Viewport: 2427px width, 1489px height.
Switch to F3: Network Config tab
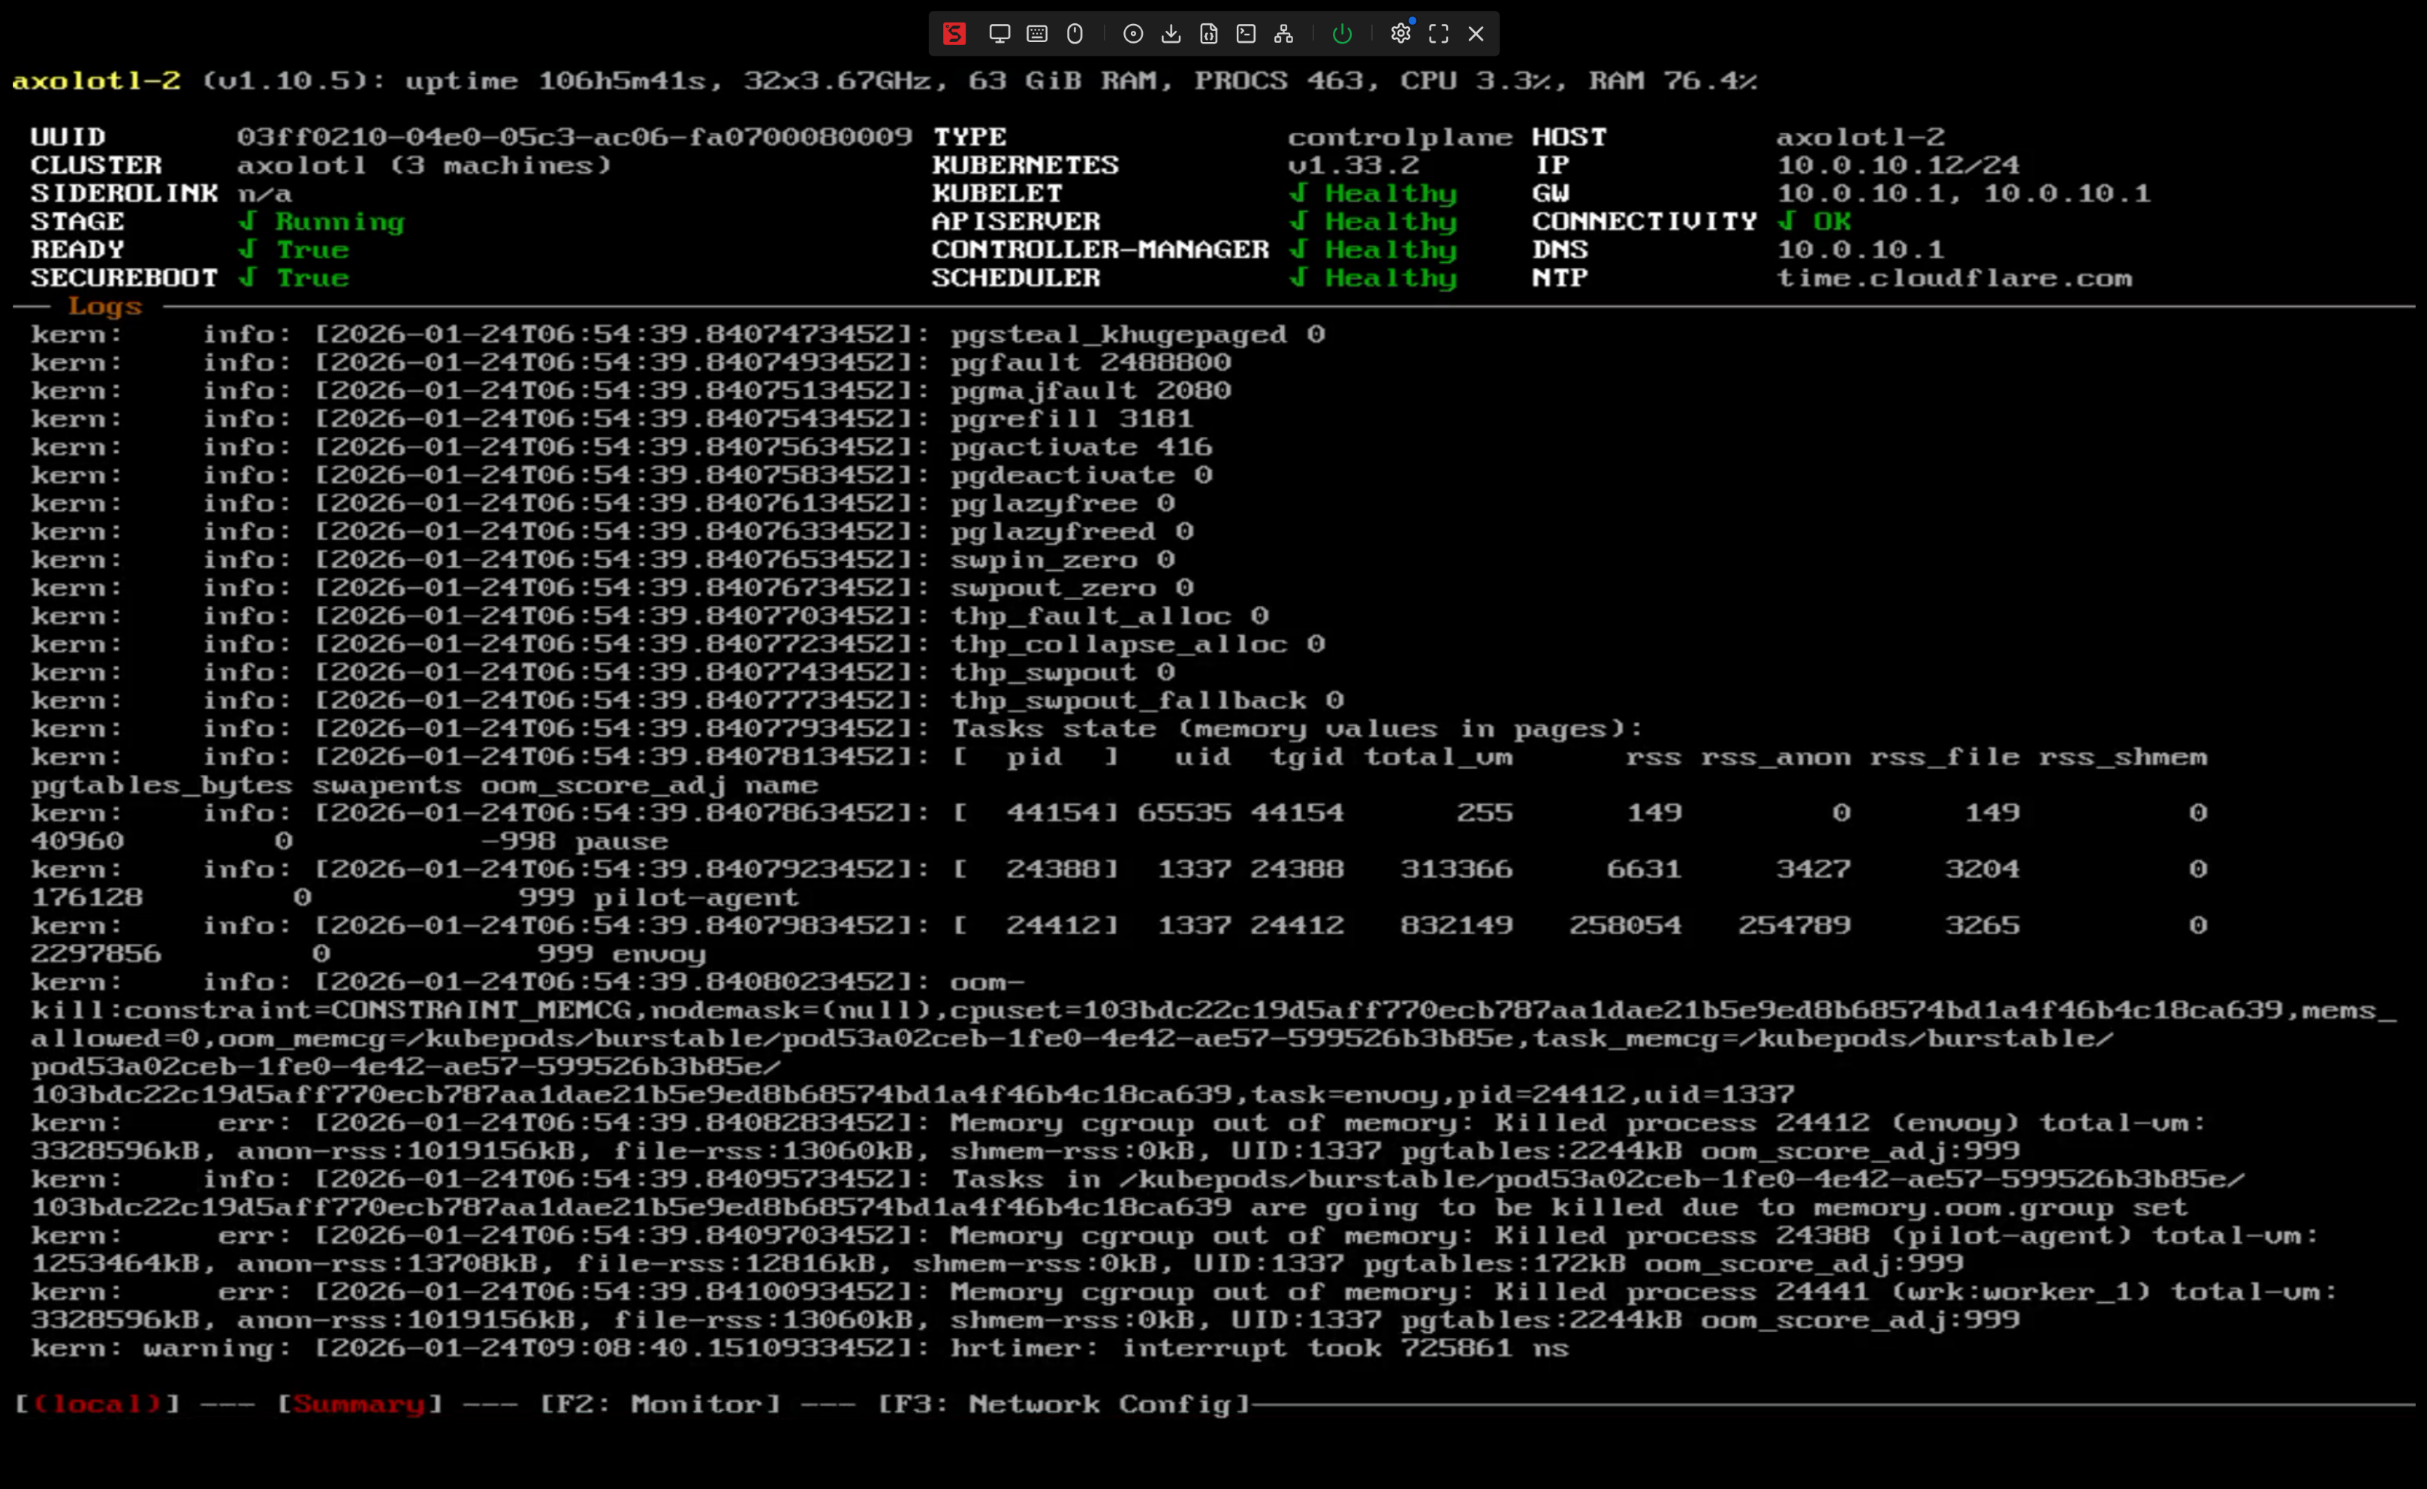click(x=1063, y=1403)
